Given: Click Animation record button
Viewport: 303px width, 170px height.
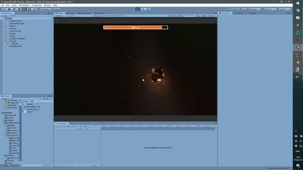Looking at the screenshot, I should click(64, 126).
